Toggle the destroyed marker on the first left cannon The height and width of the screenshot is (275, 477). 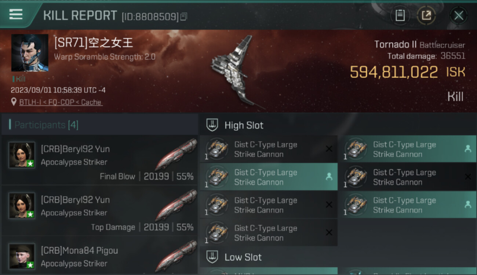coord(329,149)
